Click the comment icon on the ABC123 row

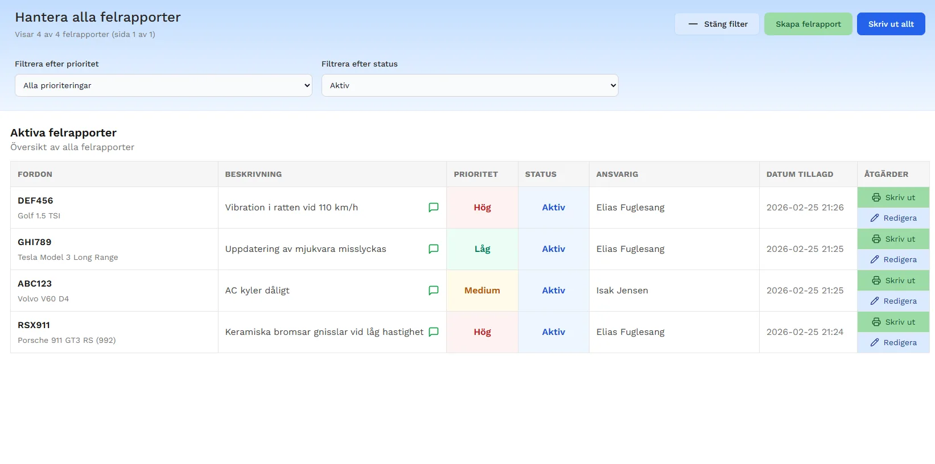pyautogui.click(x=433, y=291)
